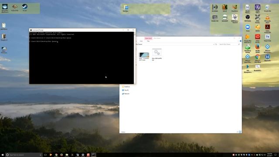Launch Mozilla Firefox from the desktop
The image size is (279, 157).
pos(258,48)
